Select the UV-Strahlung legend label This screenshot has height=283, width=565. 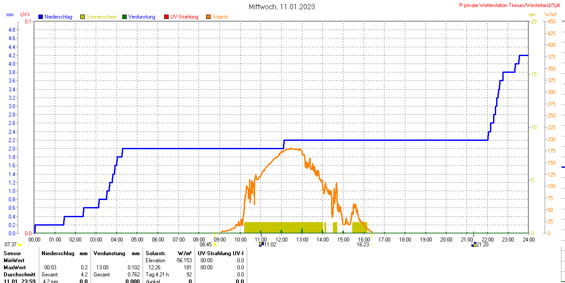point(185,17)
